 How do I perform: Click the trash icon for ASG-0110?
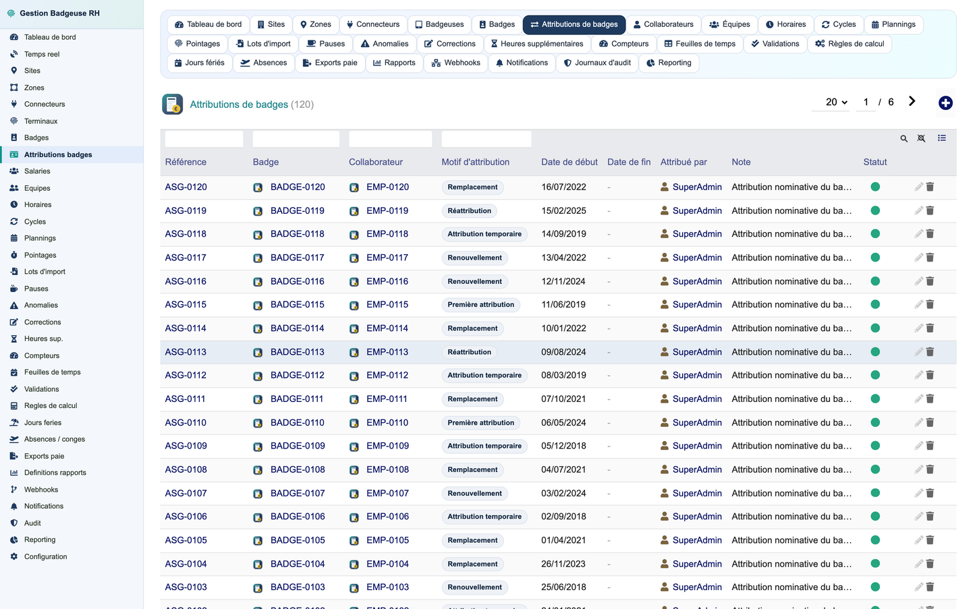tap(930, 423)
